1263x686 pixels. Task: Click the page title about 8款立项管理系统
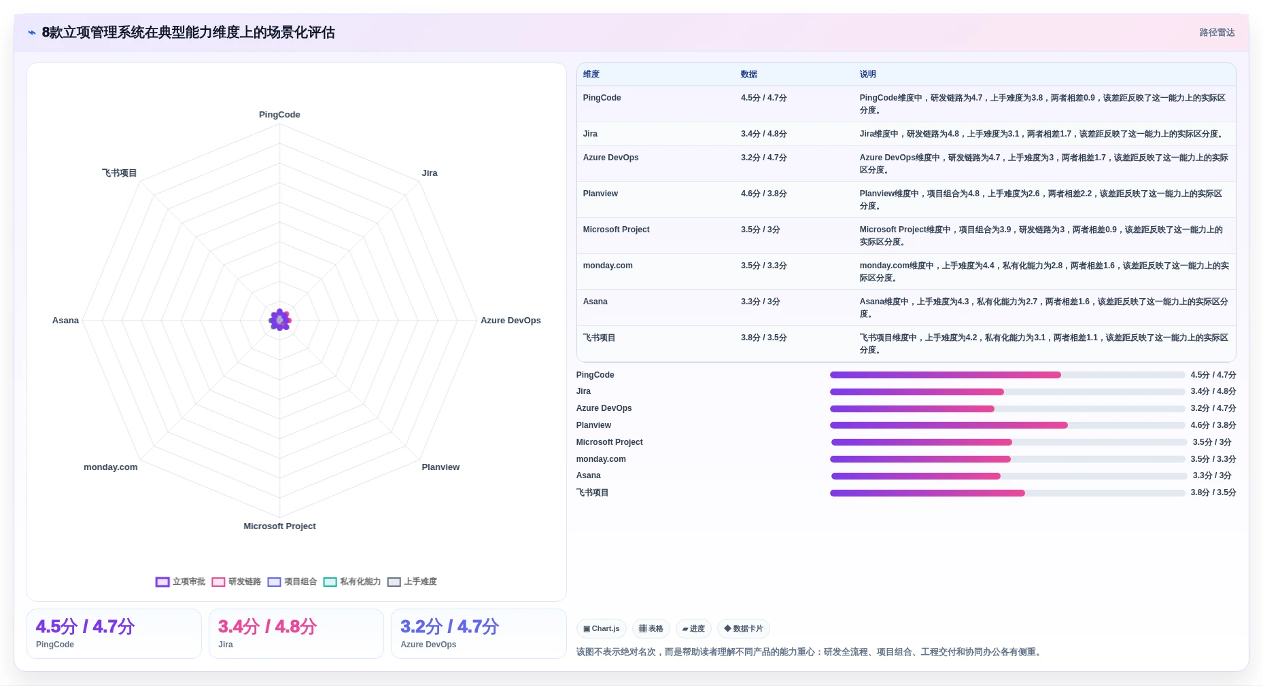click(x=188, y=33)
